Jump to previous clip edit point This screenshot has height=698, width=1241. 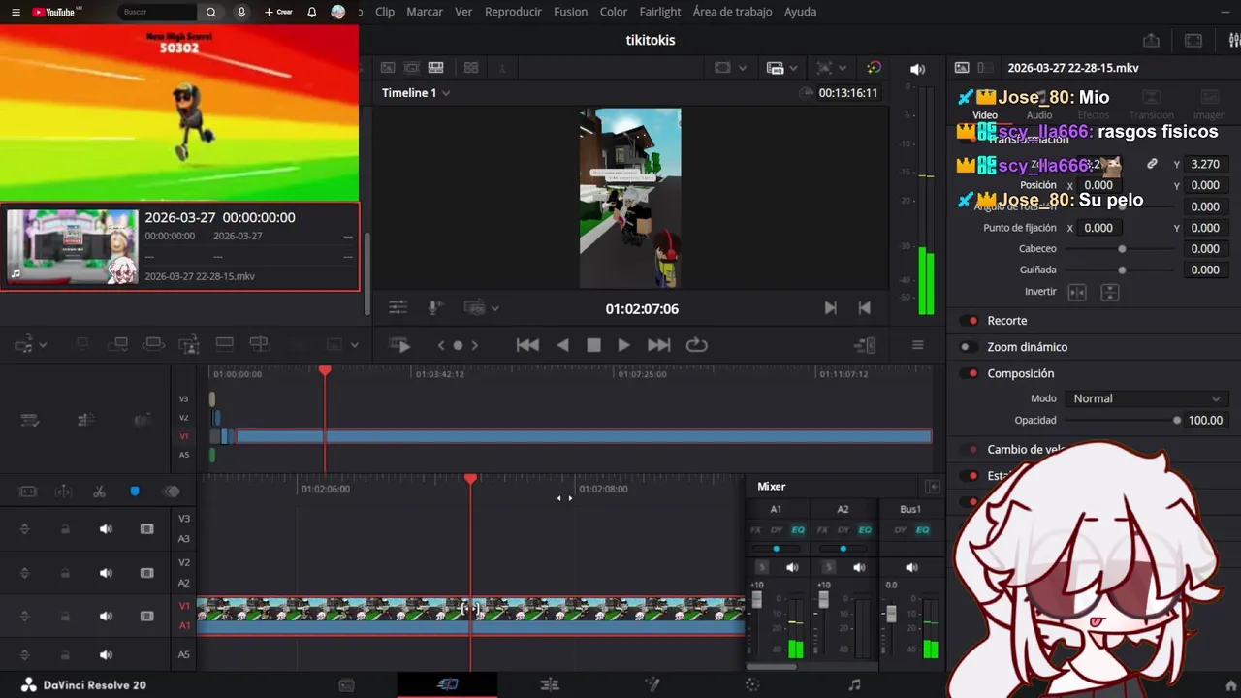pyautogui.click(x=864, y=307)
